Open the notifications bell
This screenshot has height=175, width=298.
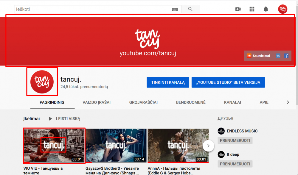pyautogui.click(x=266, y=9)
